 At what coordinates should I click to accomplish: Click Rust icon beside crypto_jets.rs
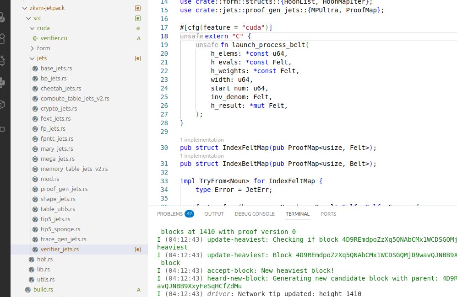click(x=35, y=109)
